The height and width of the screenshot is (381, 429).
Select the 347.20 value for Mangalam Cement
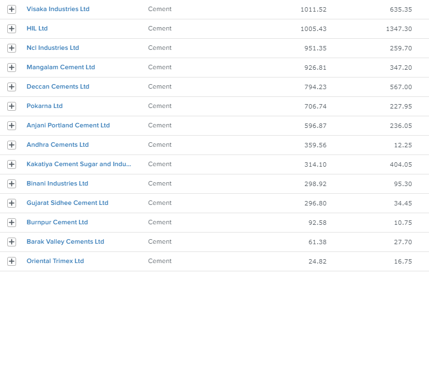pyautogui.click(x=401, y=68)
